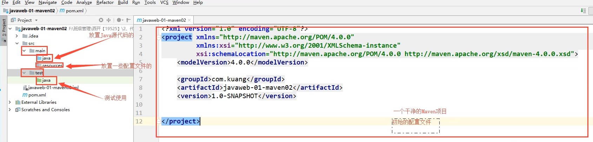This screenshot has height=142, width=593.
Task: Open the Window menu
Action: [x=181, y=2]
